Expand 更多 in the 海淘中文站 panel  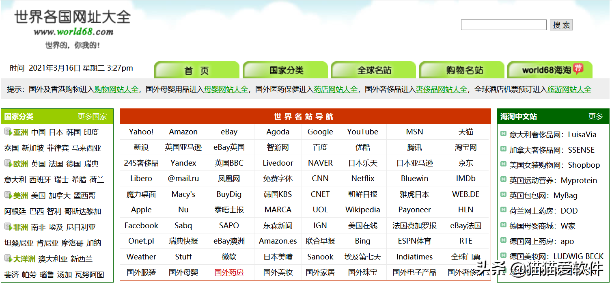[596, 117]
